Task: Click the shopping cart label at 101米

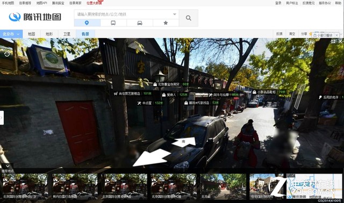Action: [x=133, y=93]
